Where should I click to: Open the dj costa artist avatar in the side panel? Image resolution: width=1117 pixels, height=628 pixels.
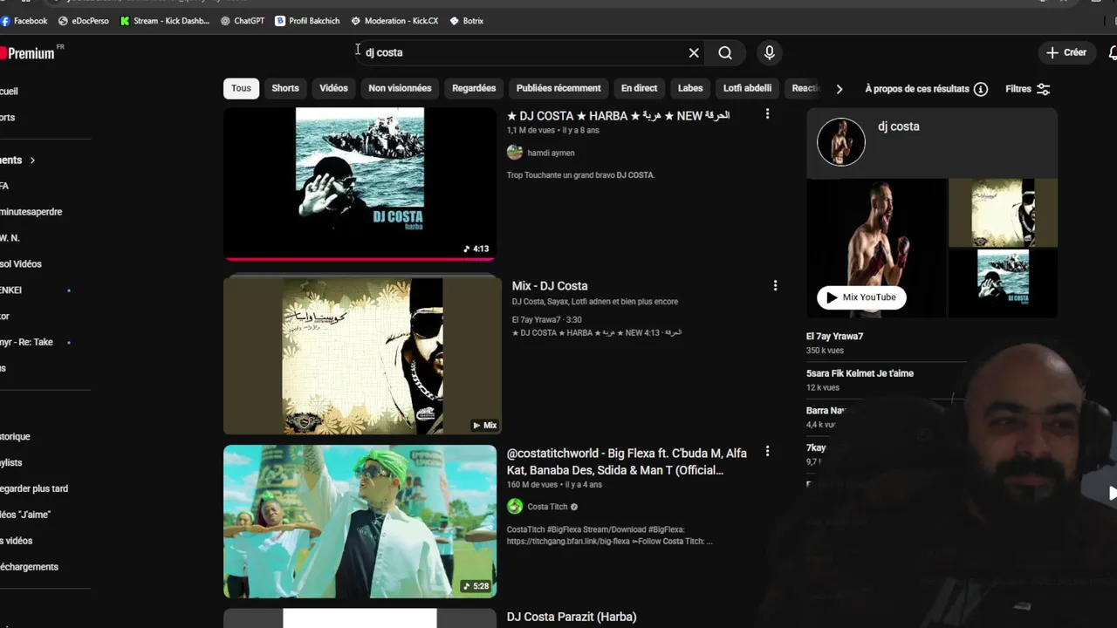click(841, 142)
